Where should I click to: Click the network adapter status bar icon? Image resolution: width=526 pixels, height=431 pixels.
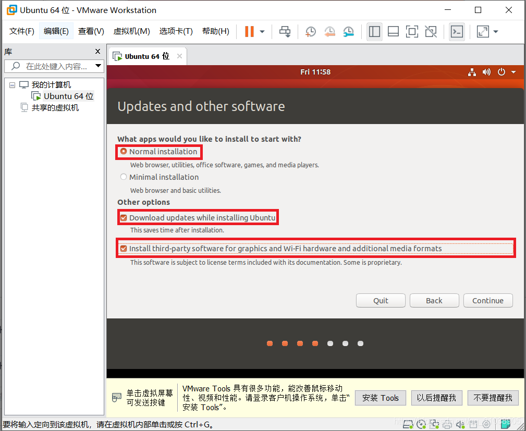point(434,425)
